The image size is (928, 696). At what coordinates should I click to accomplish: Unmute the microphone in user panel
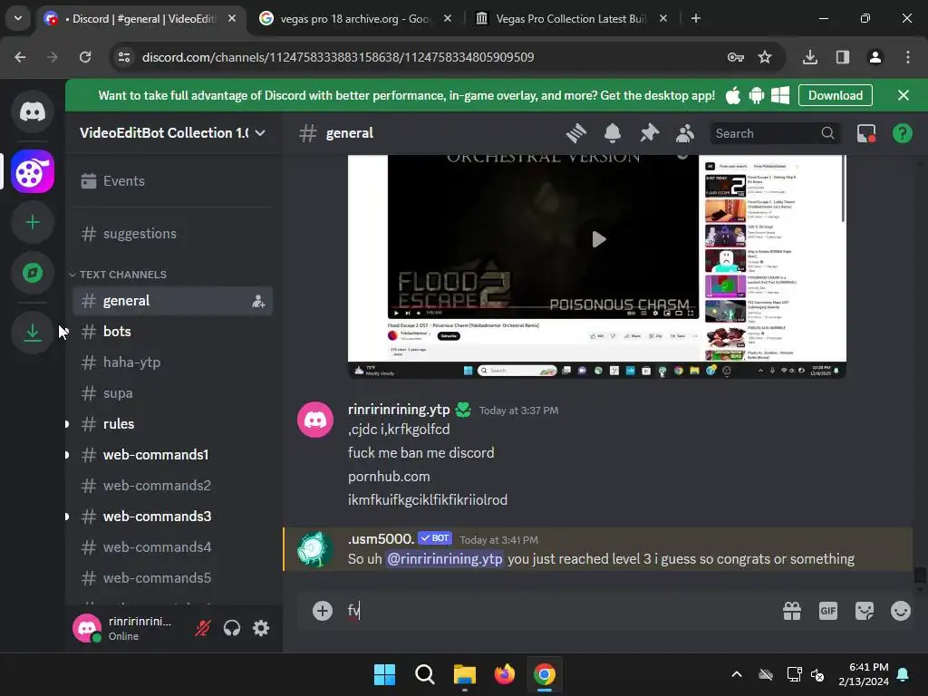tap(202, 628)
